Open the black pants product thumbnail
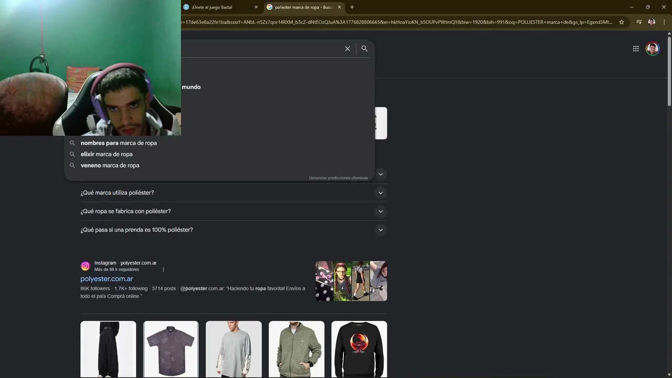The width and height of the screenshot is (672, 378). coord(108,349)
